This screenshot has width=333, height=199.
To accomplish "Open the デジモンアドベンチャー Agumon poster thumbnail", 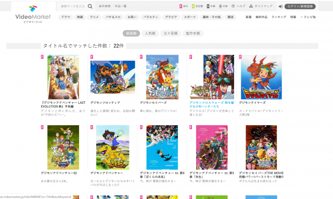I will [112, 148].
